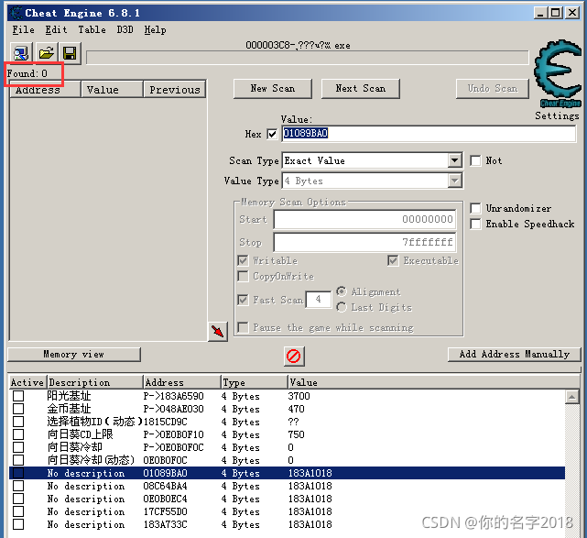Click the Next Scan button
The image size is (587, 538).
(361, 89)
